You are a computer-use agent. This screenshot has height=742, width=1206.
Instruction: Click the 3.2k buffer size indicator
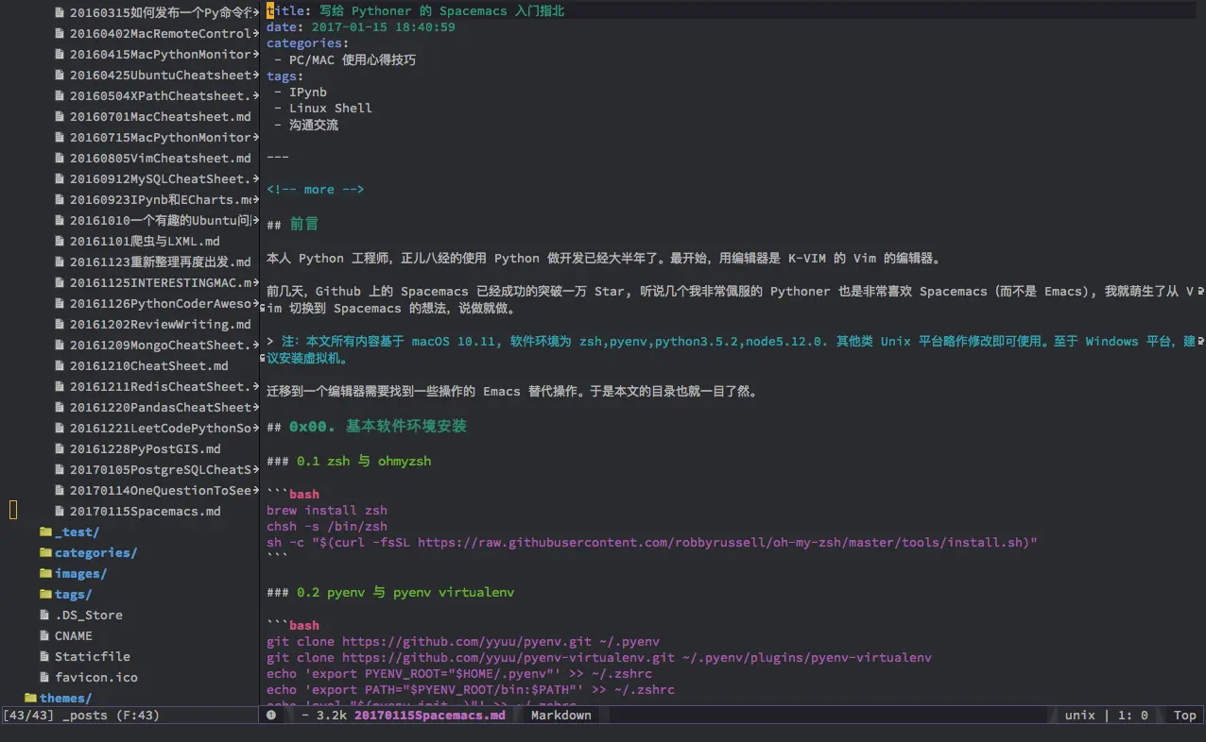click(331, 716)
